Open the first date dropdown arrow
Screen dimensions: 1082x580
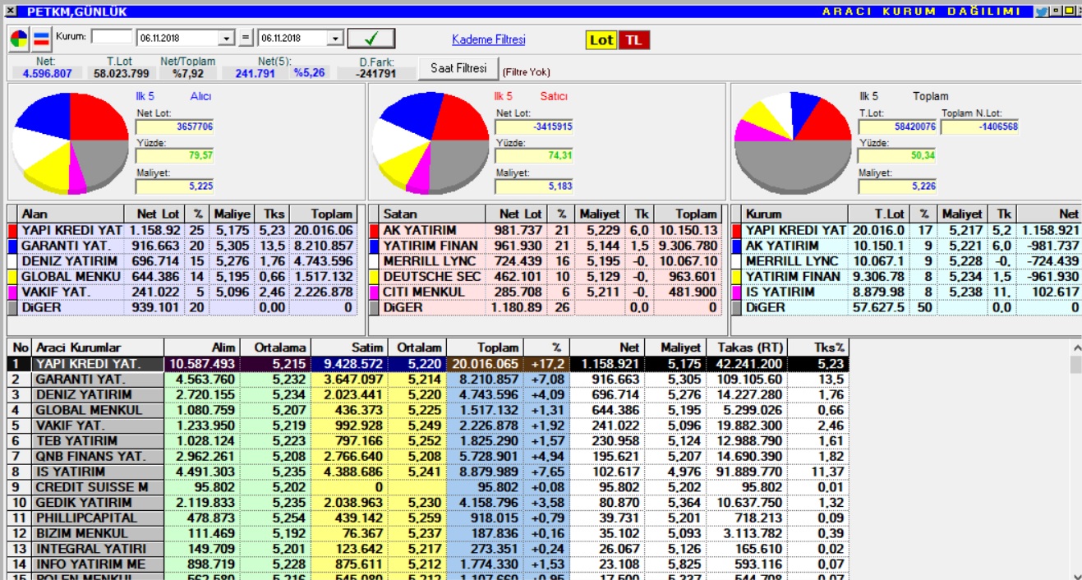[x=227, y=39]
